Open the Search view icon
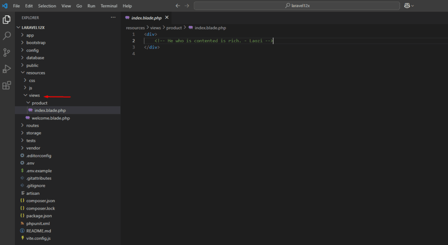Screen dimensions: 448x245 (7, 36)
